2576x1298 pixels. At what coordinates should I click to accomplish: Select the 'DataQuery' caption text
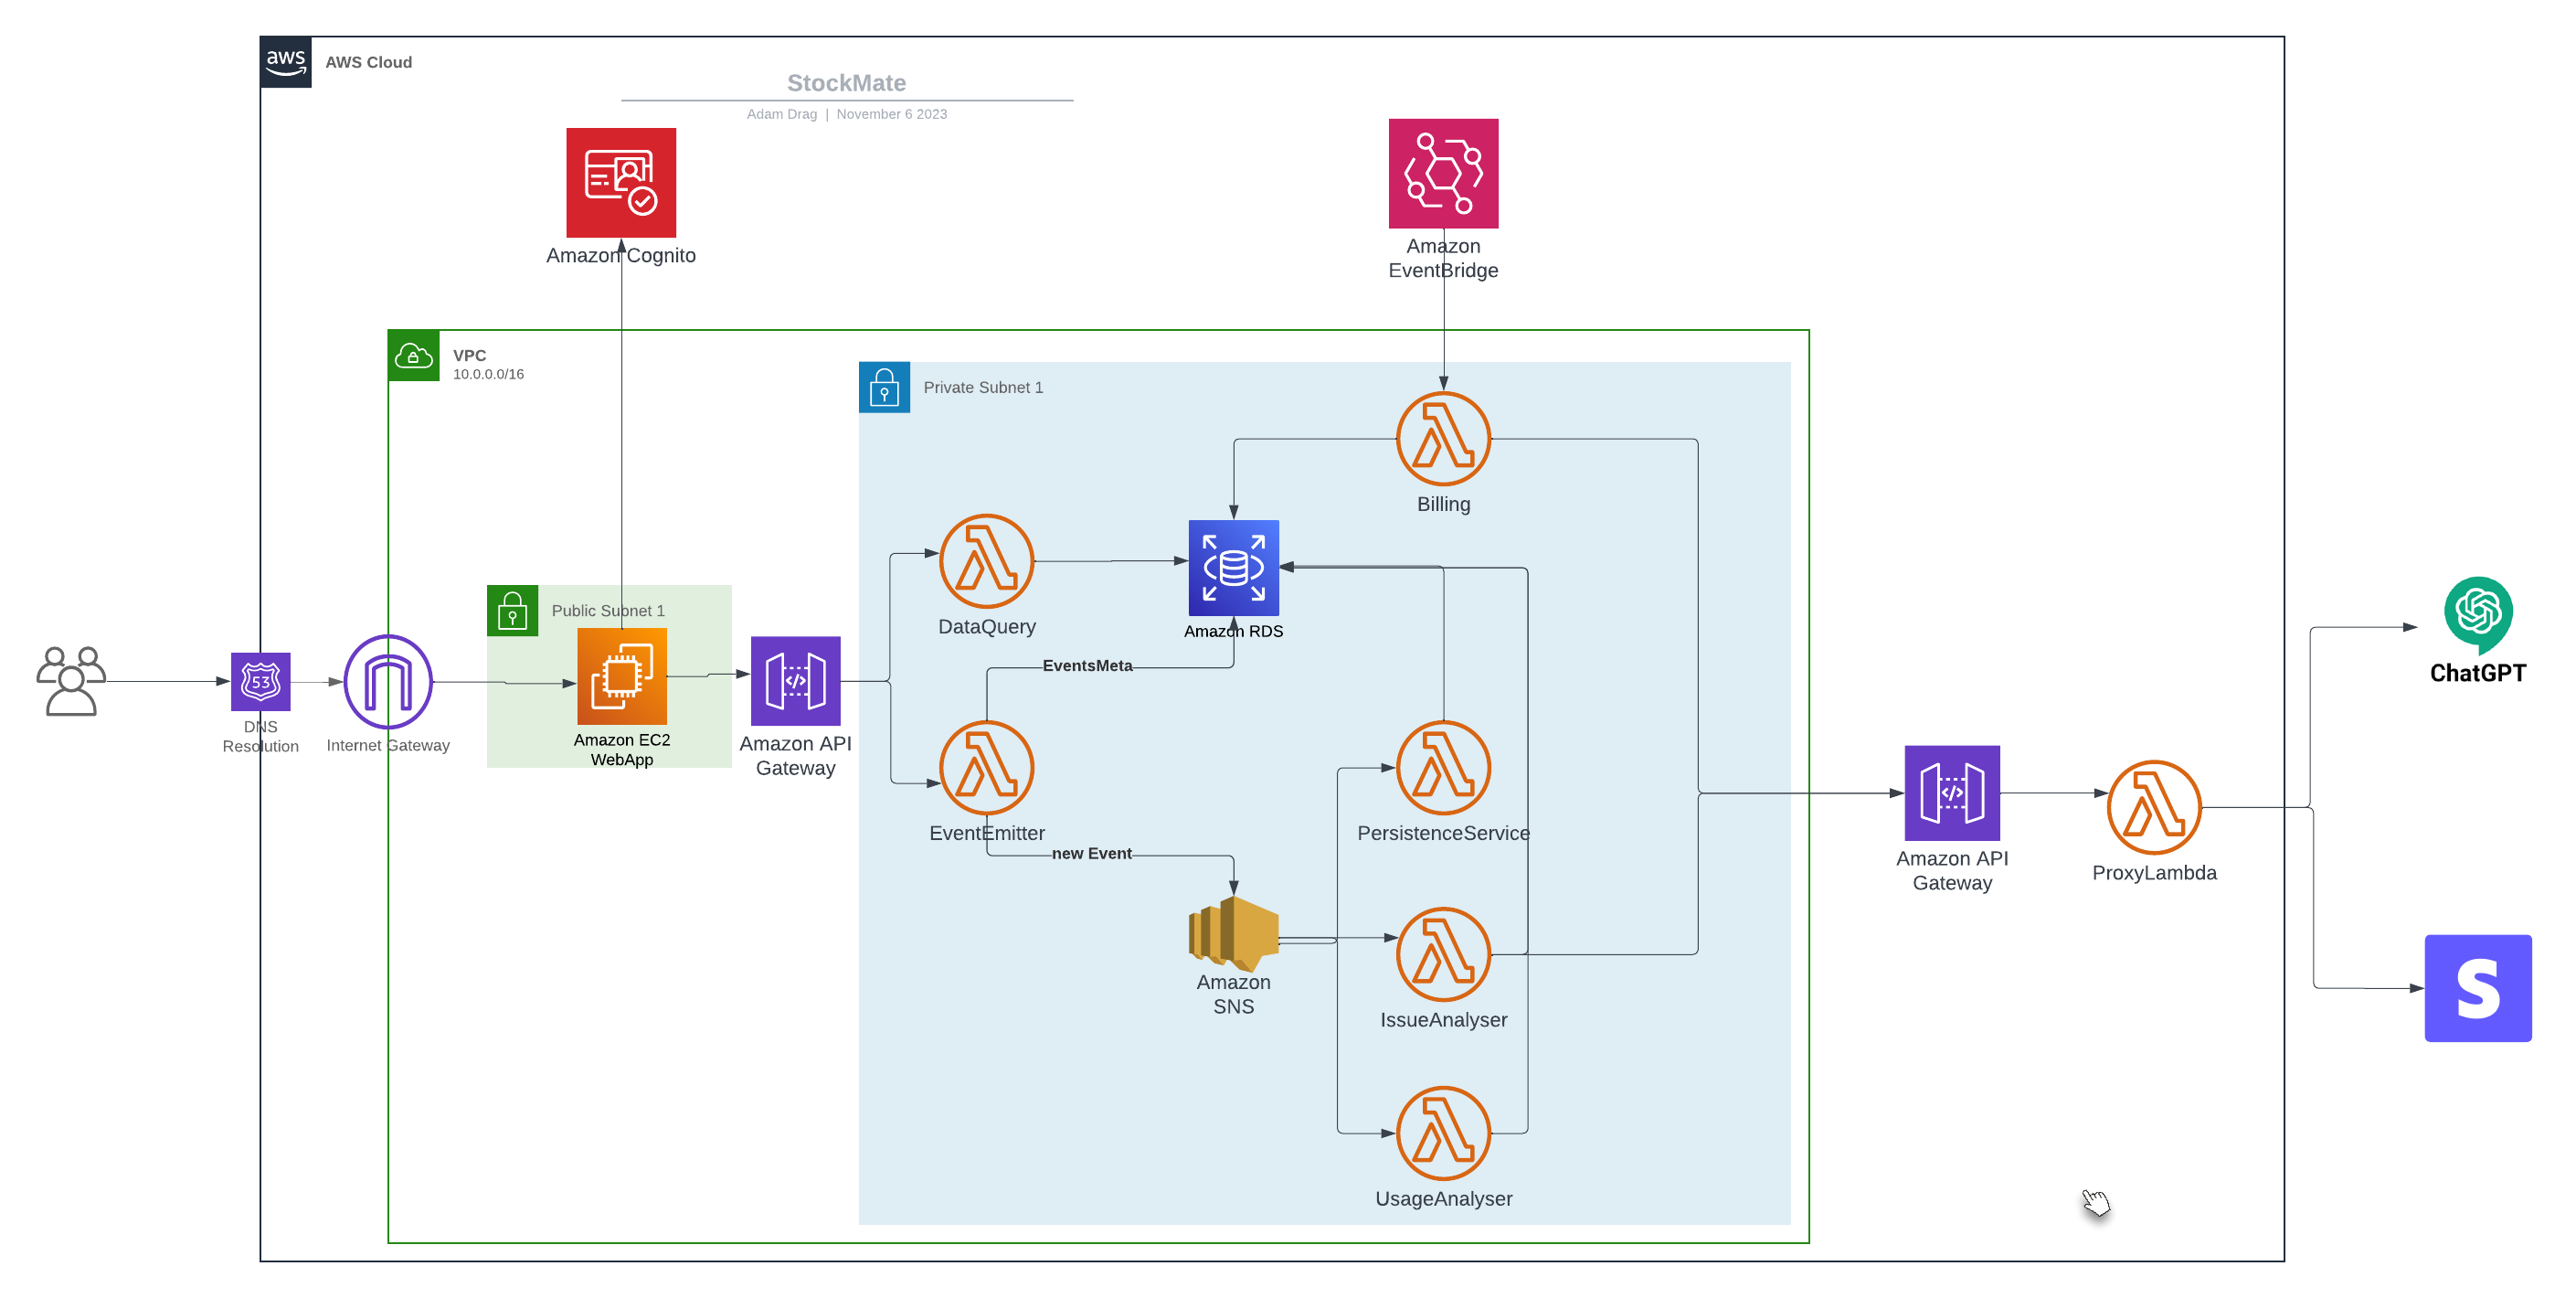coord(986,626)
